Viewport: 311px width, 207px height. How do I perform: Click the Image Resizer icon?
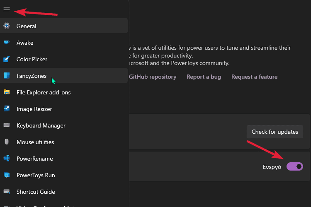[x=7, y=108]
